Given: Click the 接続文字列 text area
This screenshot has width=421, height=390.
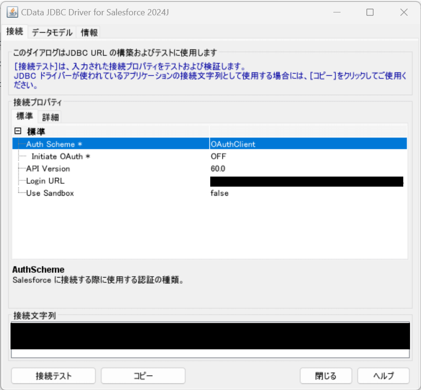Looking at the screenshot, I should coord(210,340).
